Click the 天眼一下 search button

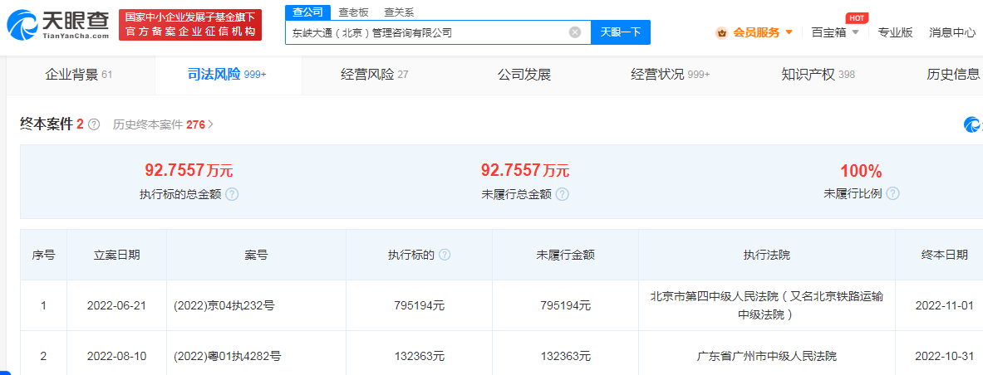621,32
